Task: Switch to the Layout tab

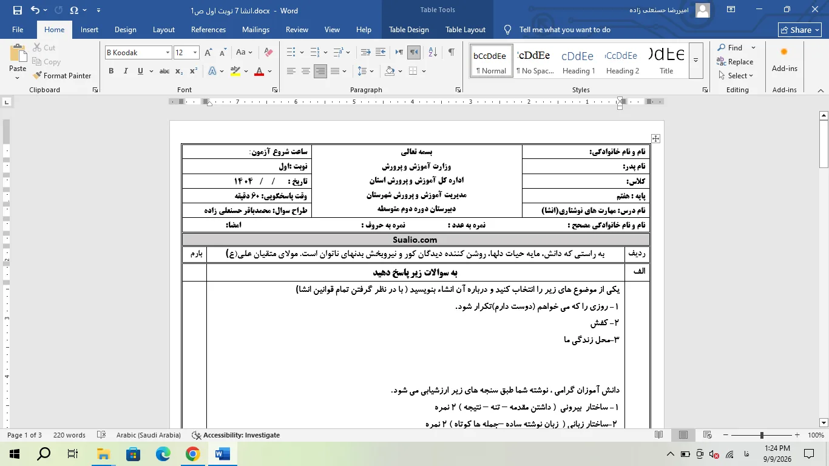Action: (x=164, y=30)
